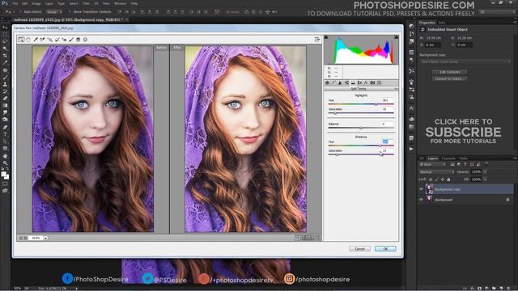The height and width of the screenshot is (291, 518).
Task: Select the Red Eye Removal tool
Action: (64, 40)
